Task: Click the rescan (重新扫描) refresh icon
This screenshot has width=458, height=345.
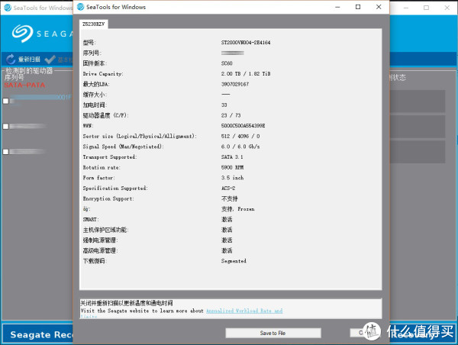Action: (x=10, y=59)
